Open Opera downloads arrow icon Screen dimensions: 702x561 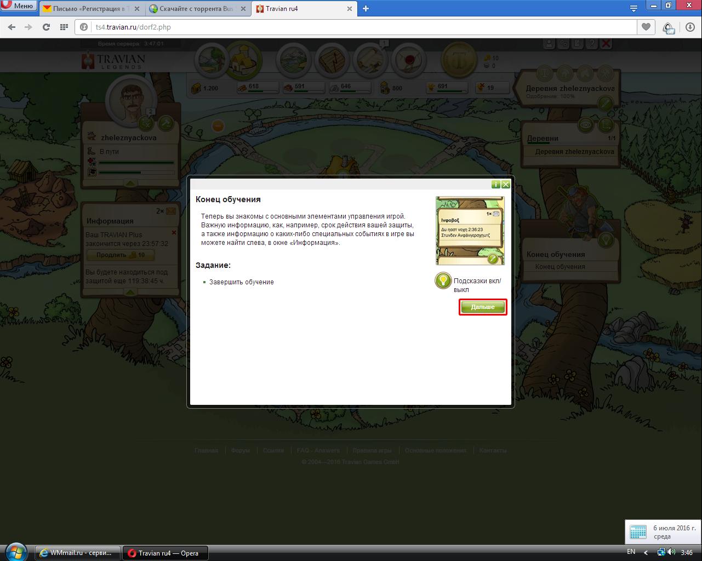click(x=690, y=27)
